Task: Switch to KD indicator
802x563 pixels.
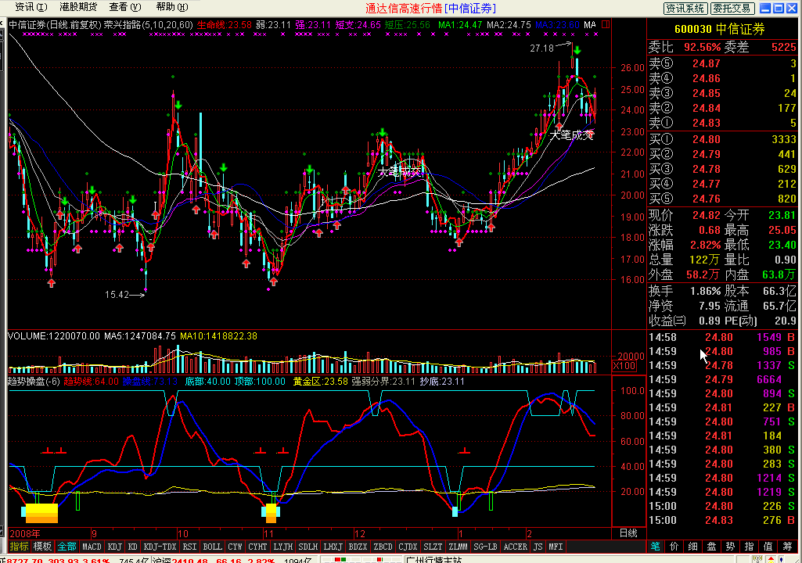Action: [x=132, y=547]
